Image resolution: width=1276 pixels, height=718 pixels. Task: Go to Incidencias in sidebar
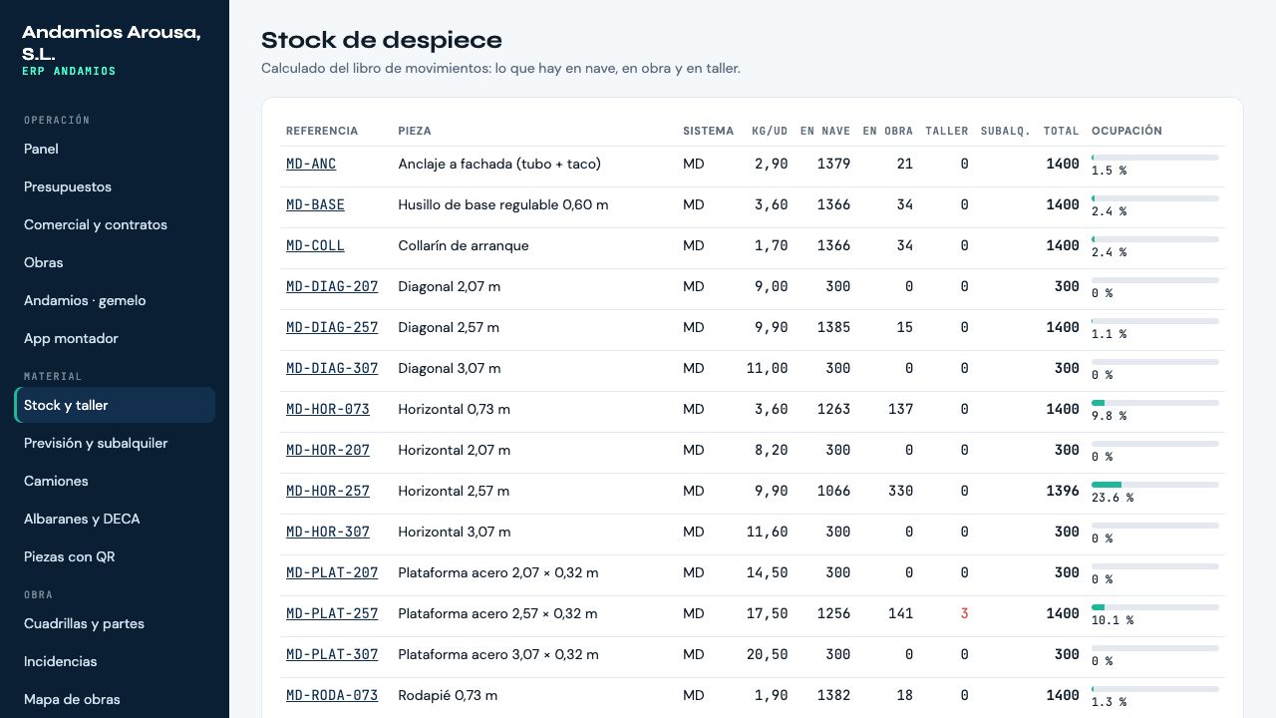tap(115, 661)
